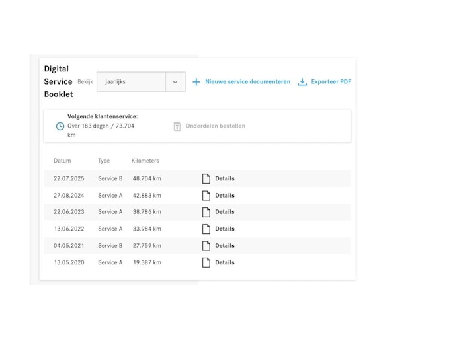The height and width of the screenshot is (339, 453).
Task: Click the Type column header
Action: click(104, 161)
